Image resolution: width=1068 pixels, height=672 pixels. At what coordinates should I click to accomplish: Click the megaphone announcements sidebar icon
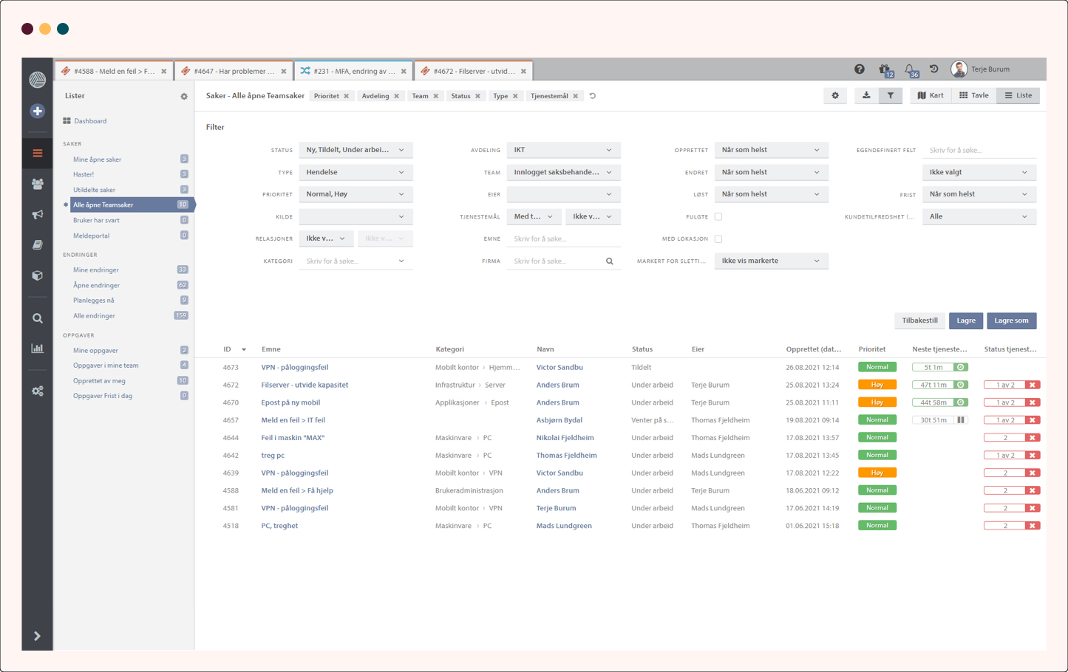pos(37,214)
